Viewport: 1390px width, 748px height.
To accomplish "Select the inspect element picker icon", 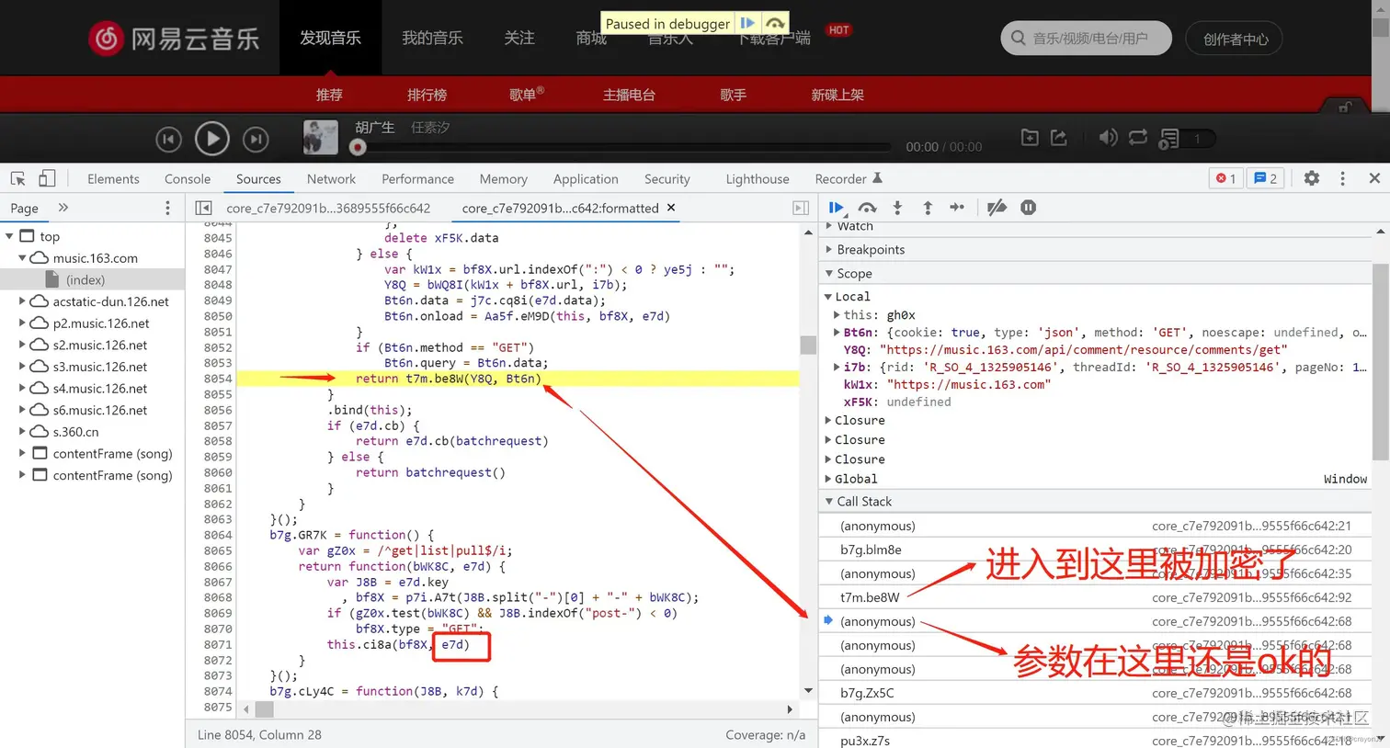I will (17, 178).
